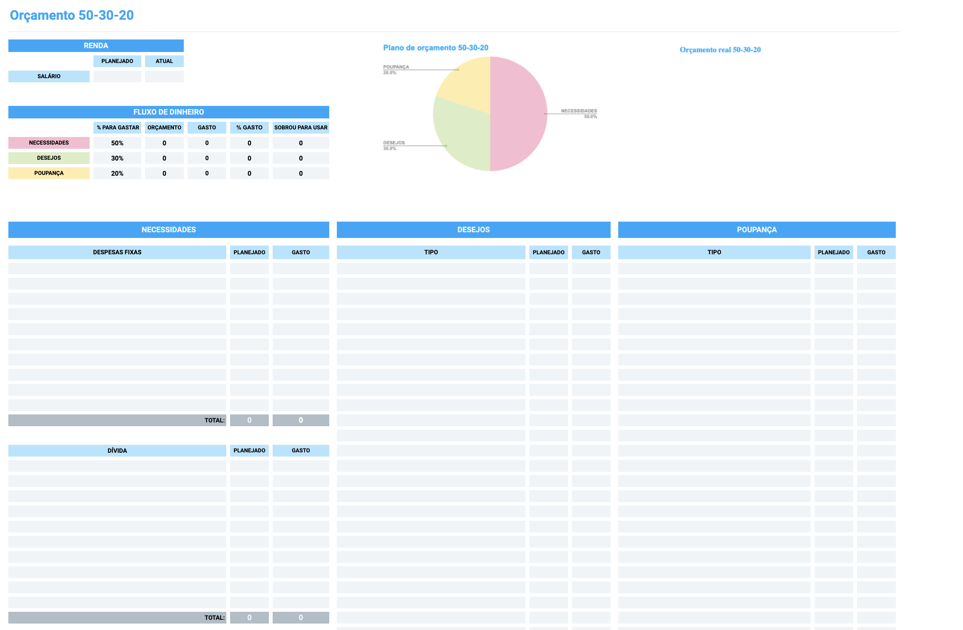Screen dimensions: 963x630
Task: Click the POUPANÇA 20.0% chart label
Action: (396, 69)
